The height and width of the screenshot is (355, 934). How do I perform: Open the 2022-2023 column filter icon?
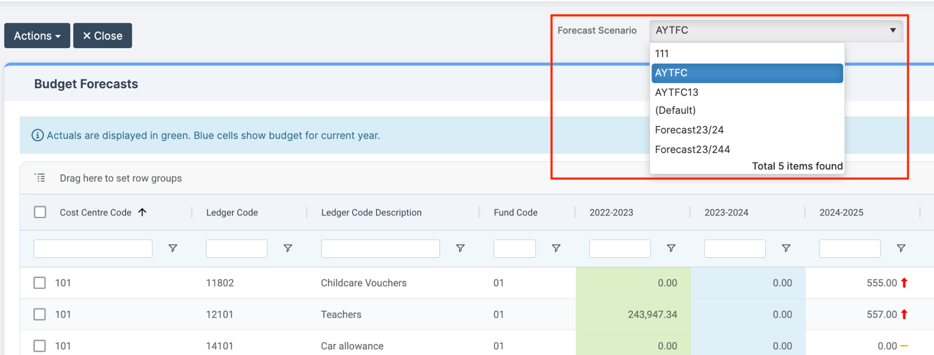coord(671,248)
